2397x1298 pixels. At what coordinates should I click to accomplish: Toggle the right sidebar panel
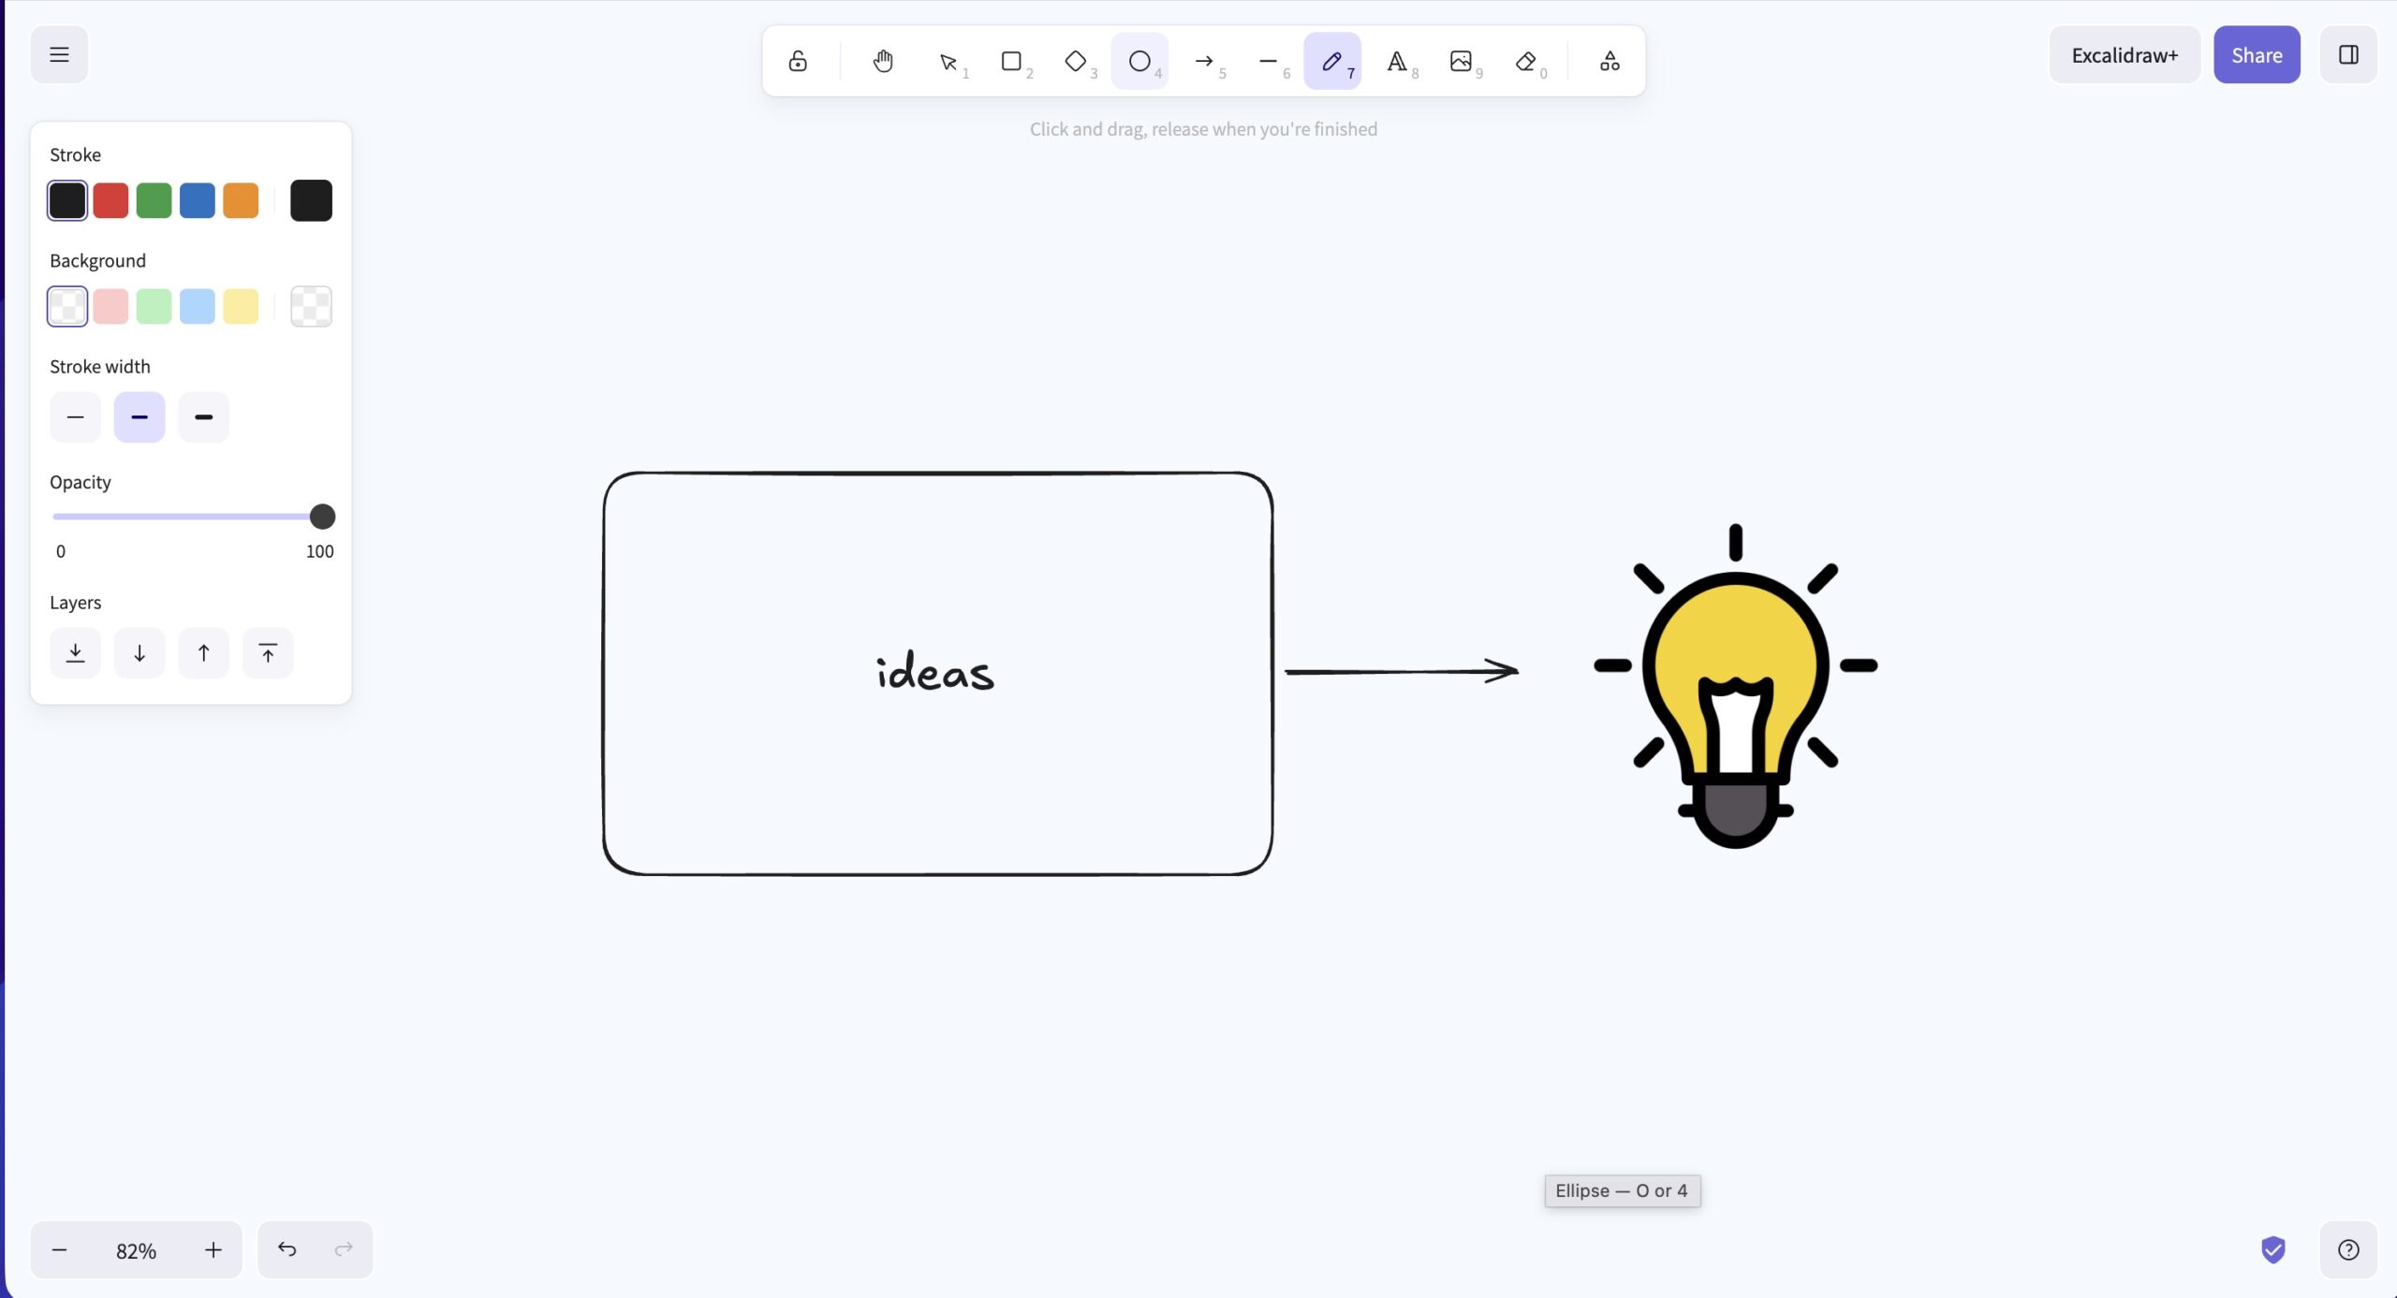[x=2348, y=55]
